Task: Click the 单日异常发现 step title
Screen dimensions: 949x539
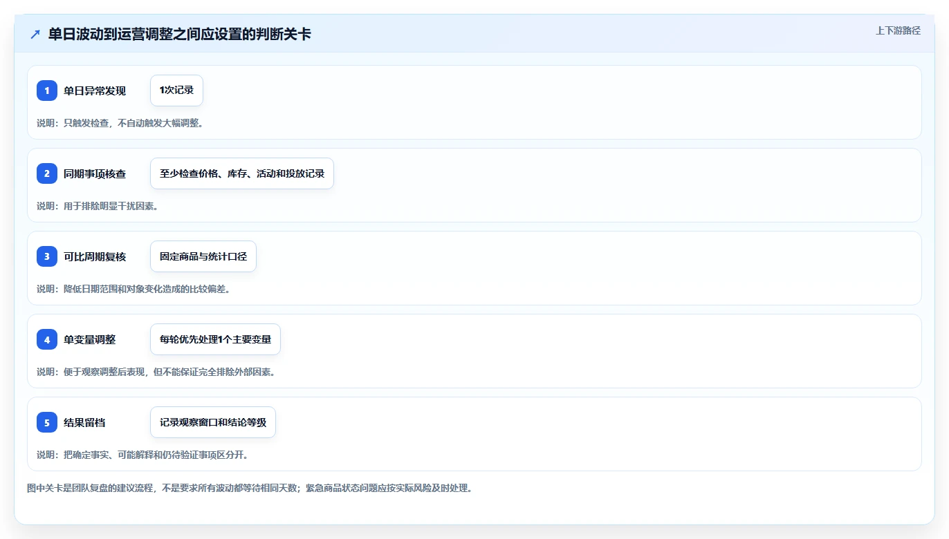Action: [x=95, y=91]
